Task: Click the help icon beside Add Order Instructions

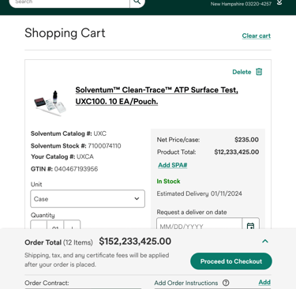Action: (x=226, y=283)
